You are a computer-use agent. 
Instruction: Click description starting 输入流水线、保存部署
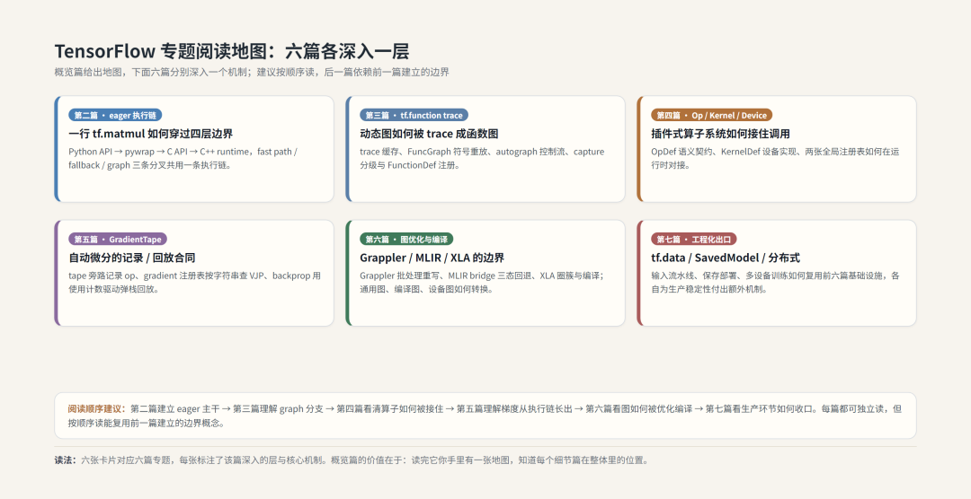[775, 282]
